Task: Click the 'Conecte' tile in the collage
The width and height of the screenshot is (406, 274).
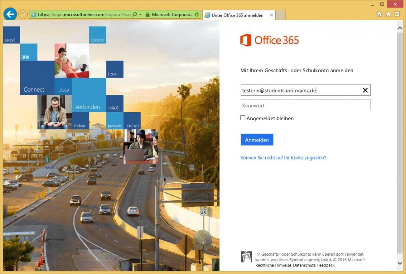Action: 98,35
